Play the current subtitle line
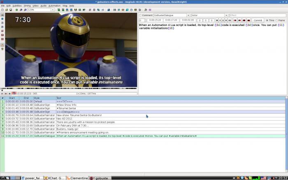 6,94
